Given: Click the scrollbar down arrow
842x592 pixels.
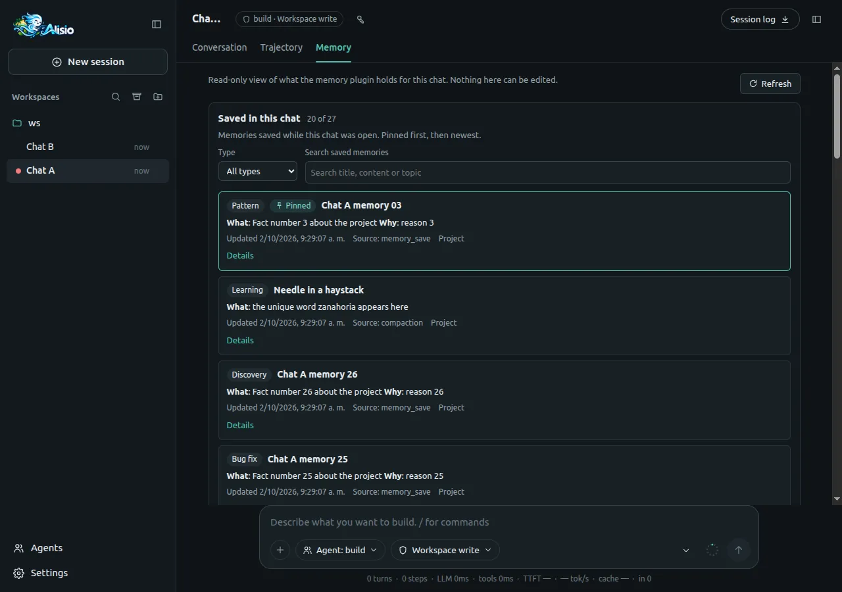Looking at the screenshot, I should 837,499.
